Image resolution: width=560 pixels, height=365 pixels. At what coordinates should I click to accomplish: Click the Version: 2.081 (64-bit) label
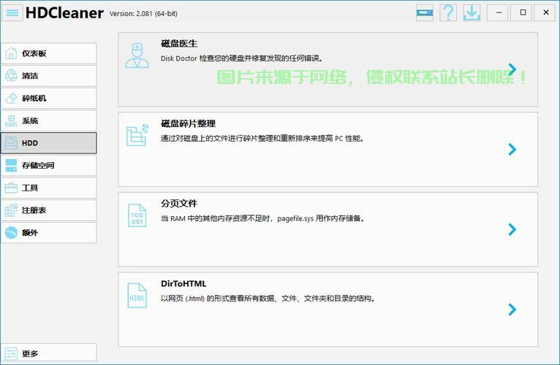(x=143, y=14)
